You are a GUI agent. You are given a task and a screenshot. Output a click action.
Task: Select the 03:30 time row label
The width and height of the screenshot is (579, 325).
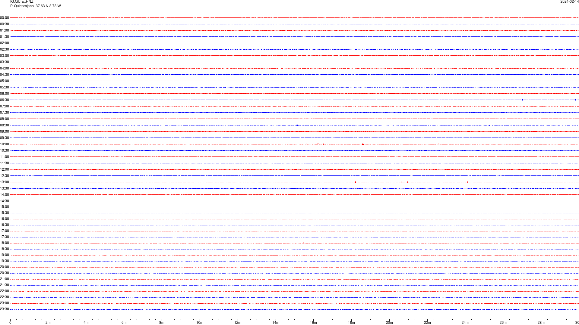point(5,62)
